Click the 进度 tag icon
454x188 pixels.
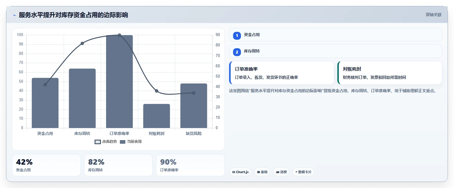[278, 172]
